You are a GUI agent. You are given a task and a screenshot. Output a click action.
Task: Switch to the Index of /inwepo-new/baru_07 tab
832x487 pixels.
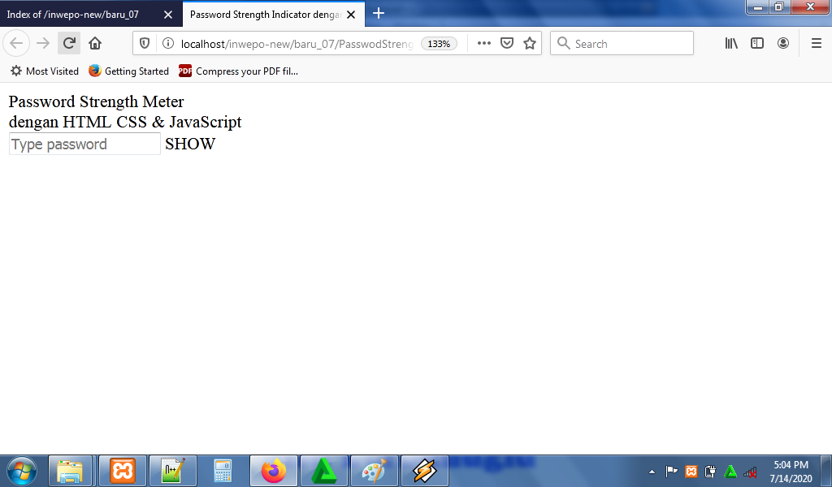click(x=72, y=15)
